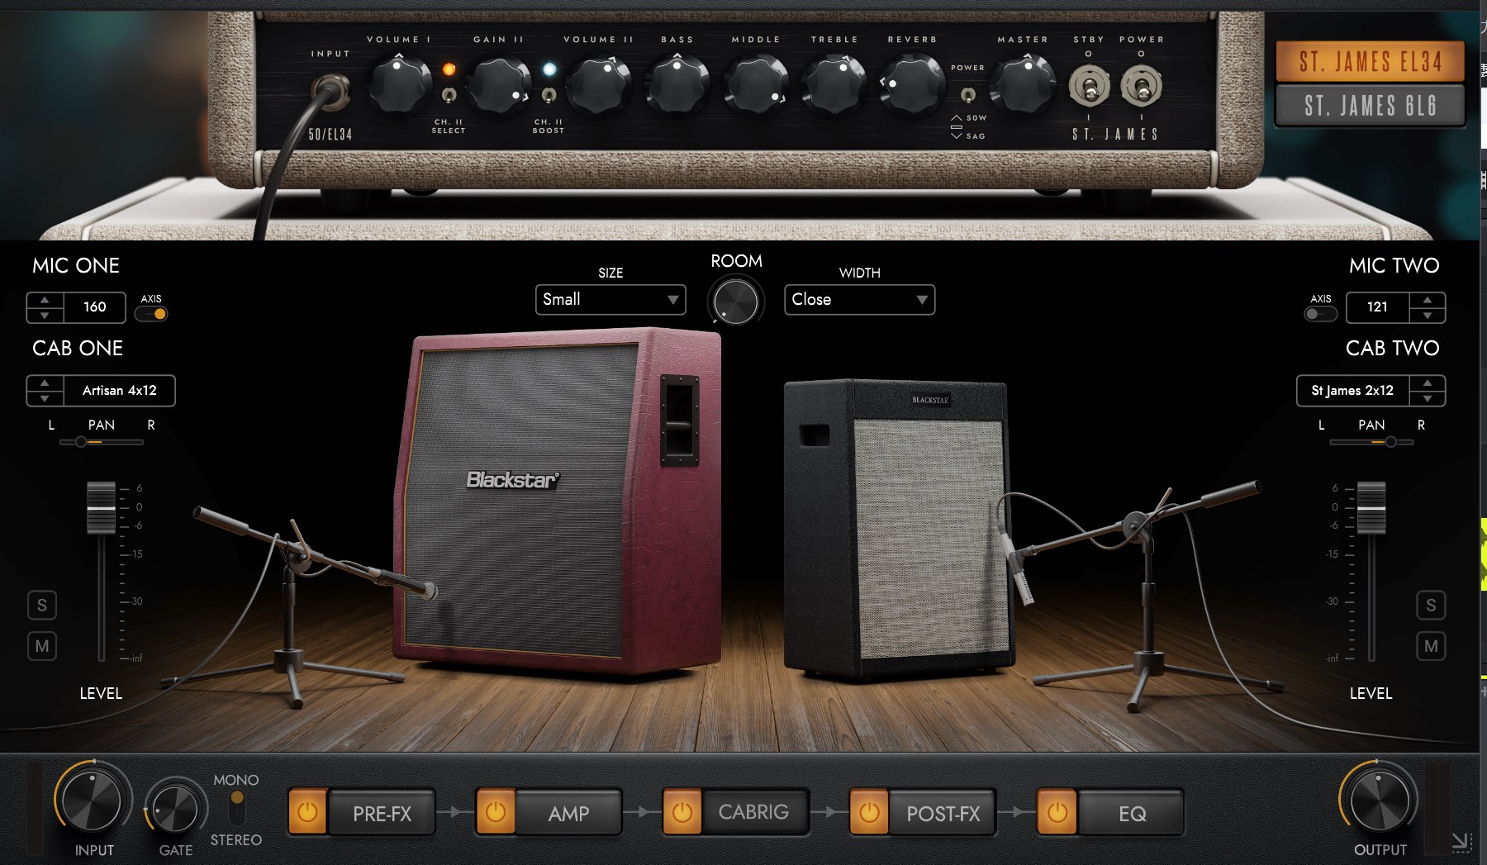Disable the CABRIG power icon

tap(682, 813)
